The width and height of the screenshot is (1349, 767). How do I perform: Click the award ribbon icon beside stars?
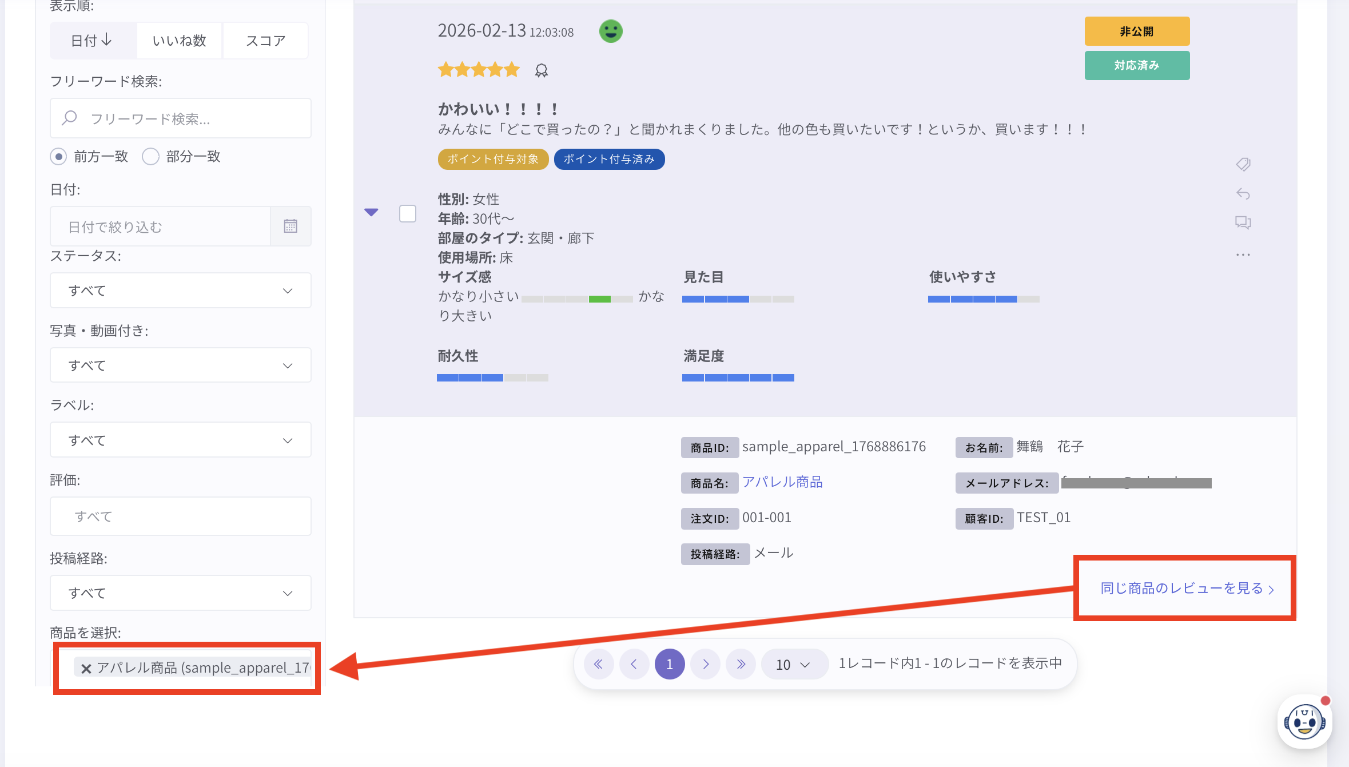[541, 71]
